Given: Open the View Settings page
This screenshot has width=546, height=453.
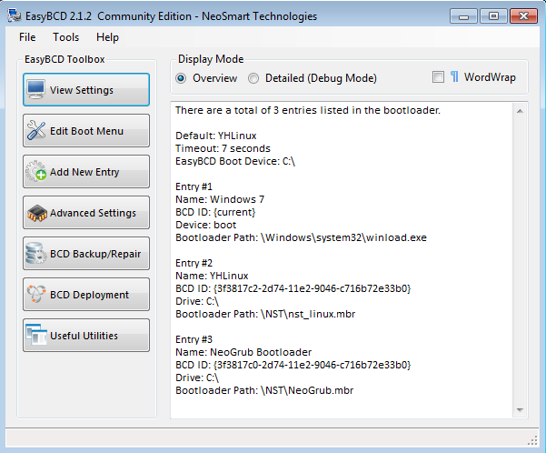Looking at the screenshot, I should 86,90.
